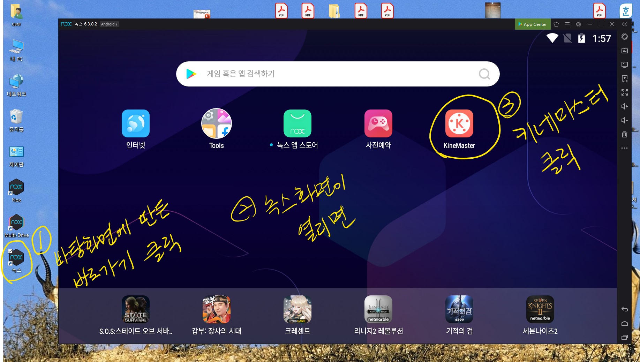
Task: Open the Nox hamburger menu
Action: click(567, 24)
